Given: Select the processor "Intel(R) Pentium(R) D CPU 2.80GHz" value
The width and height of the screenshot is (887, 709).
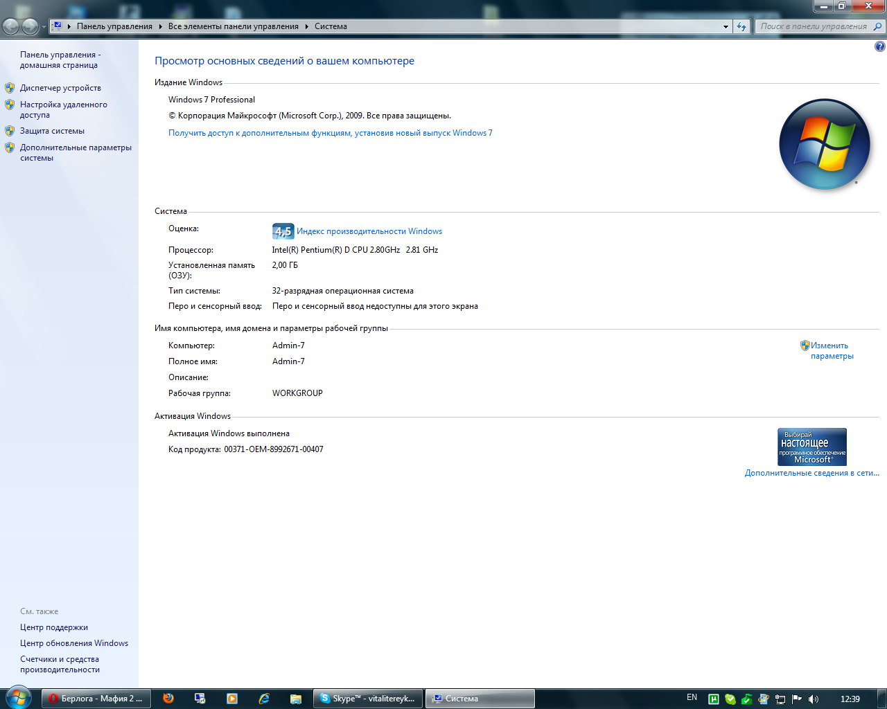Looking at the screenshot, I should (336, 250).
